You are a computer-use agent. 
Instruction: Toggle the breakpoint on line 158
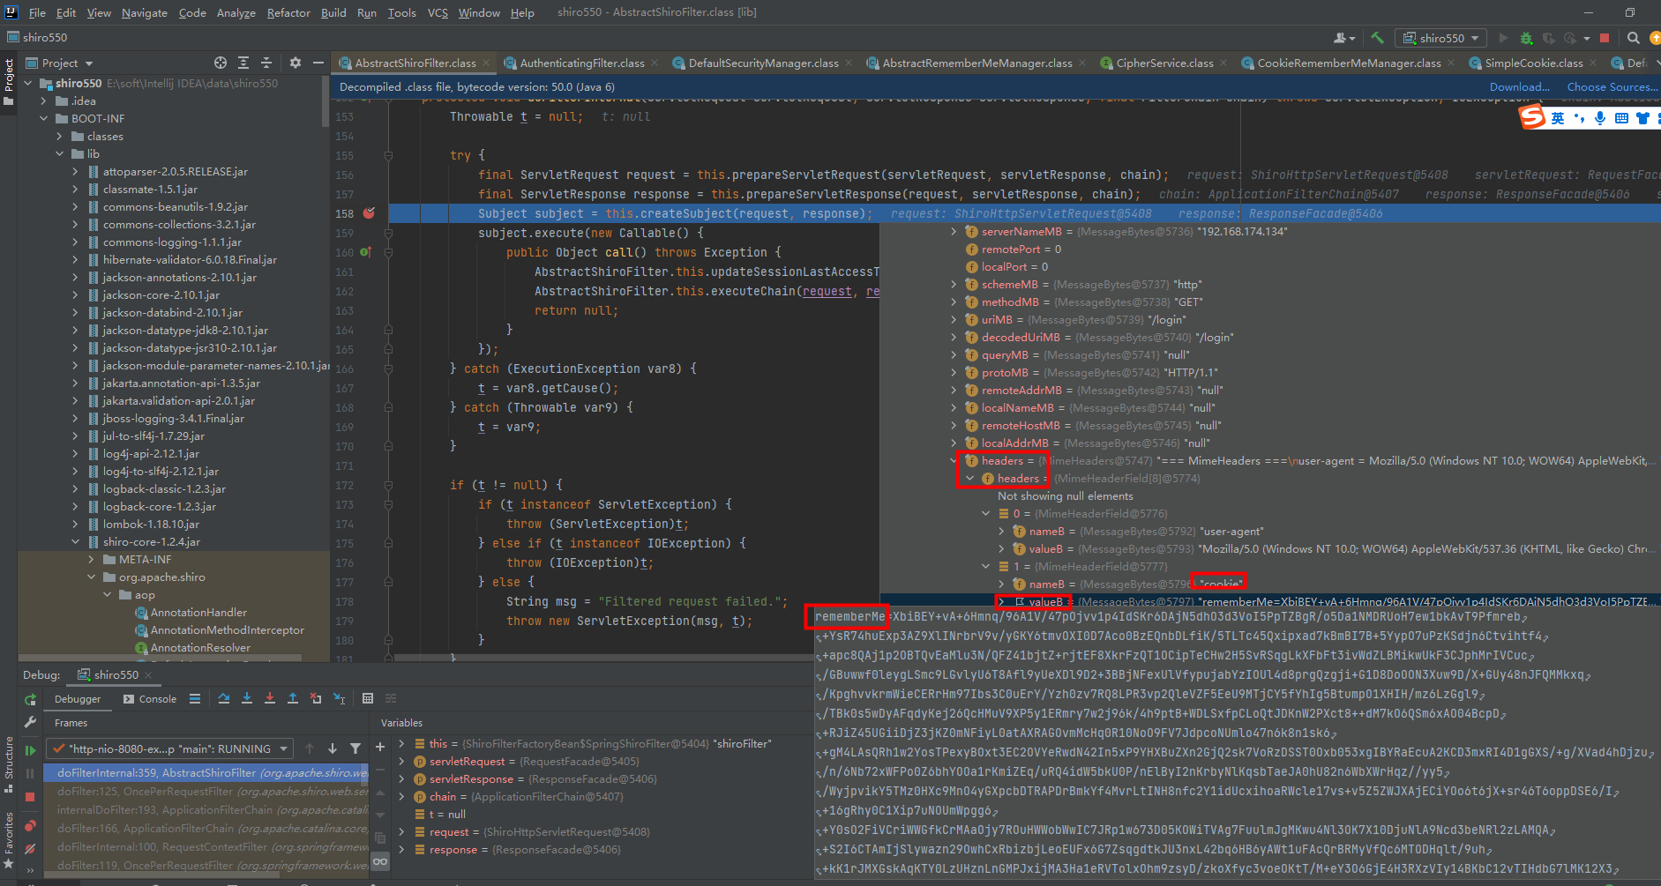369,213
